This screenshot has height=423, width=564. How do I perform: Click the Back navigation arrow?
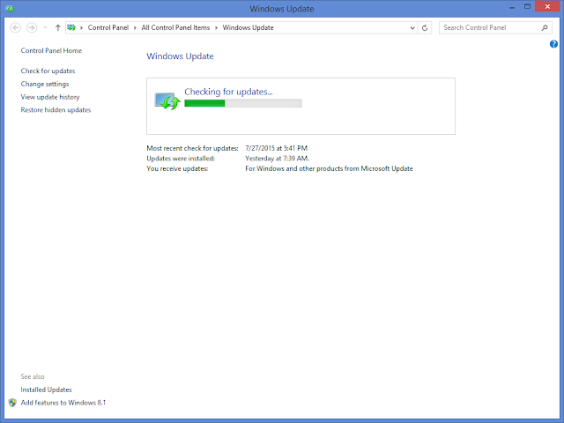[16, 27]
